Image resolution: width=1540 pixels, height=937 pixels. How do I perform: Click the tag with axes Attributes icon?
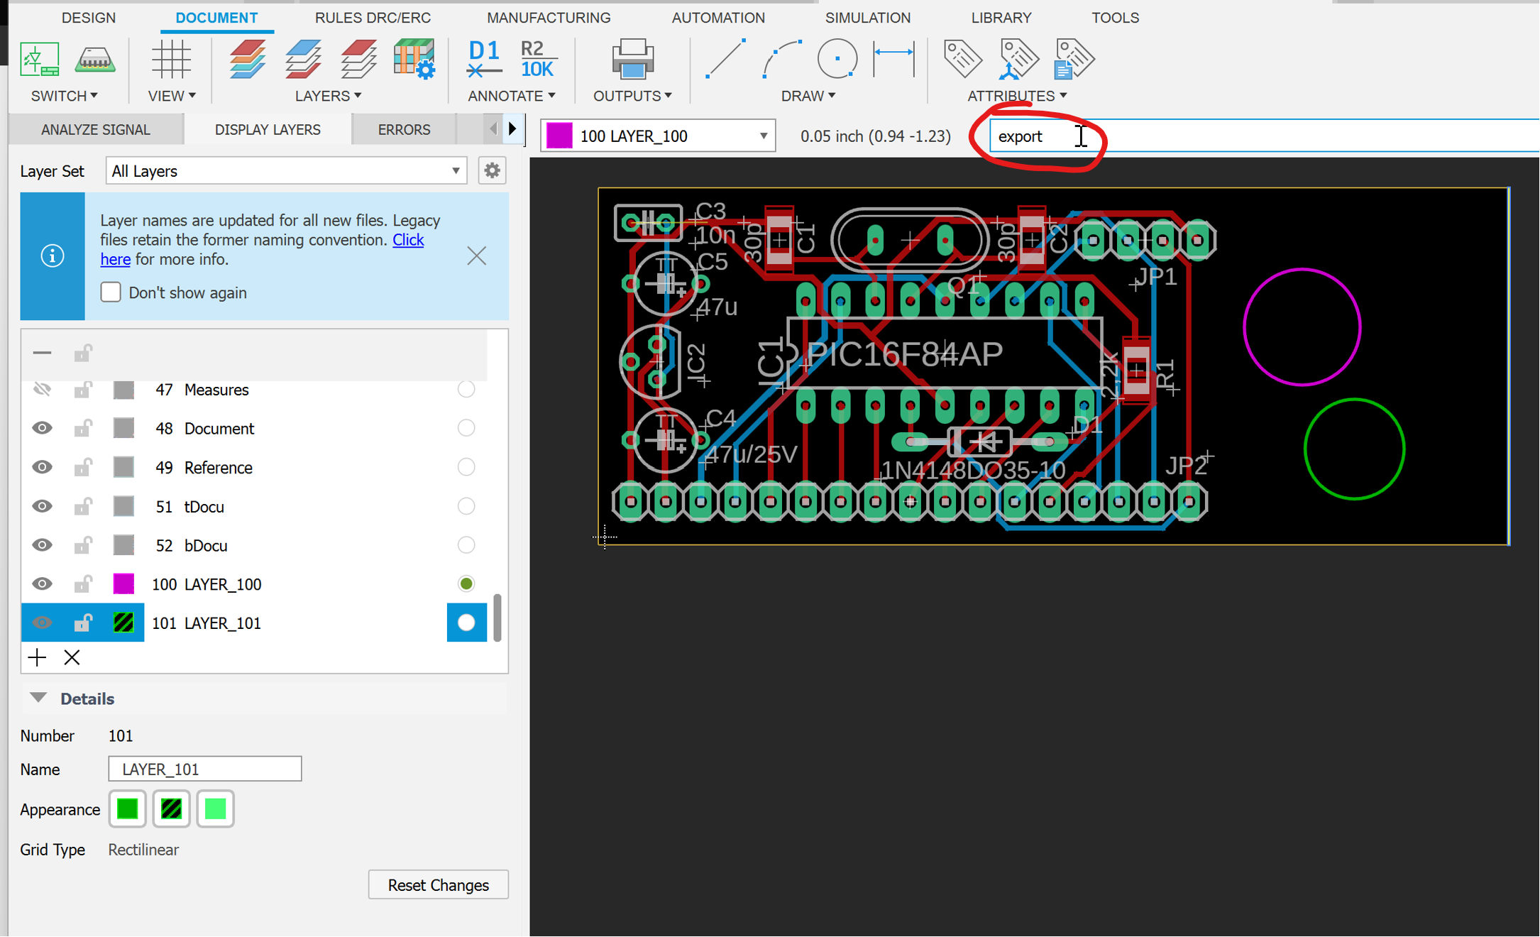click(1018, 59)
